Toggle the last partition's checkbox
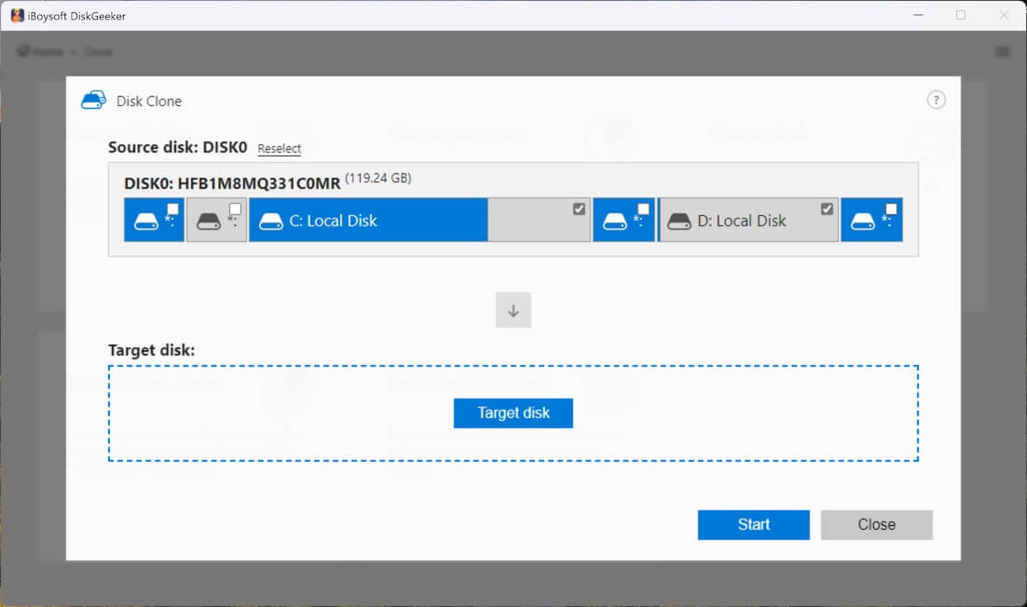 (891, 209)
